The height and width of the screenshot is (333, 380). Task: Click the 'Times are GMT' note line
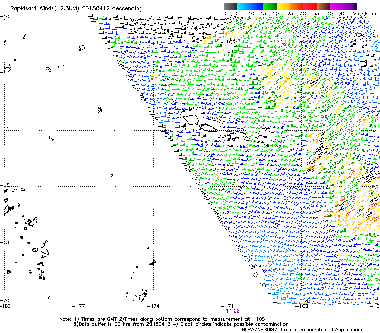[162, 319]
